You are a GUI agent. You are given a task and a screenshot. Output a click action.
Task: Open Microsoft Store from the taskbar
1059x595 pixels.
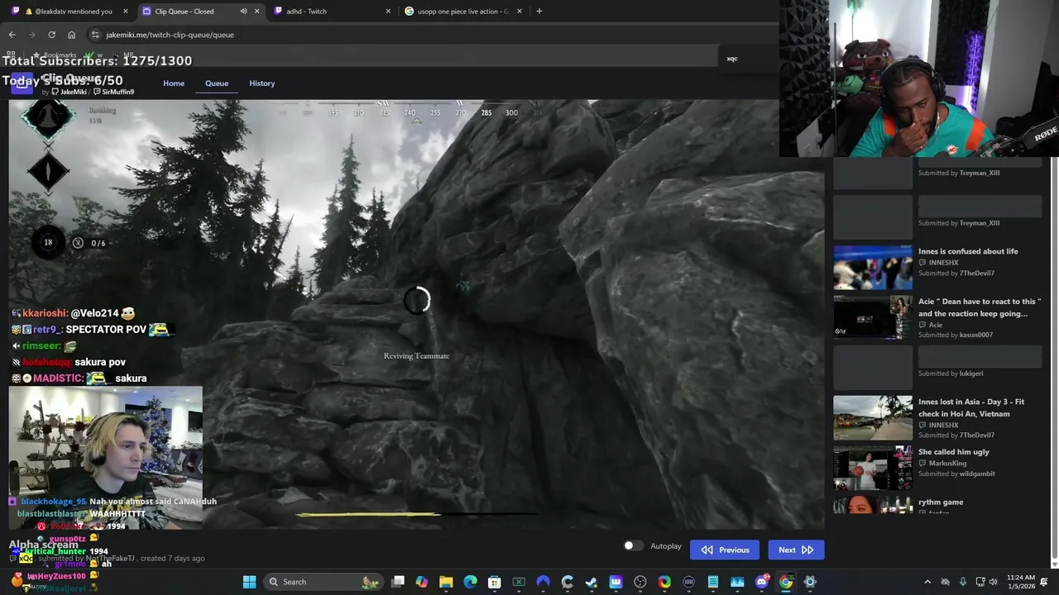coord(494,582)
